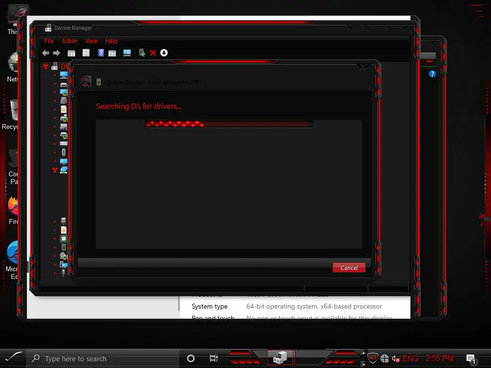Open the View menu
The width and height of the screenshot is (491, 368).
coord(91,41)
